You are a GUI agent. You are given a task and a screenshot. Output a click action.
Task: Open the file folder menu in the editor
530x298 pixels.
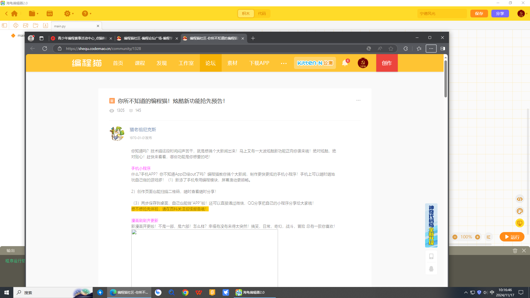[x=33, y=14]
